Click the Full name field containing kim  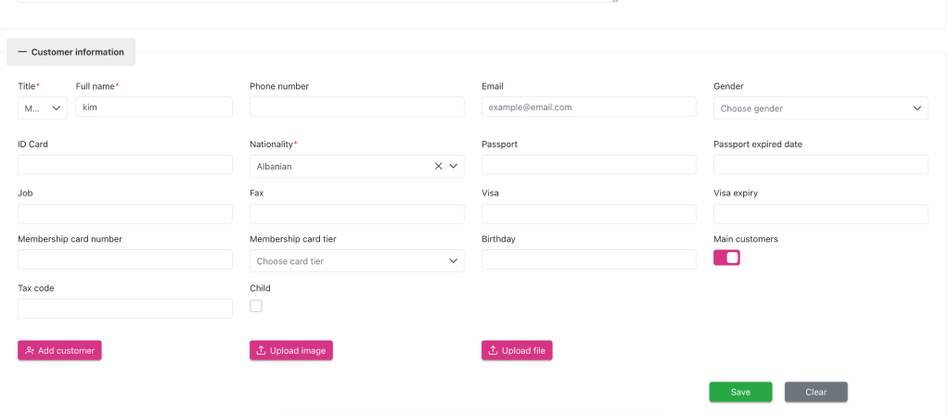click(x=153, y=107)
